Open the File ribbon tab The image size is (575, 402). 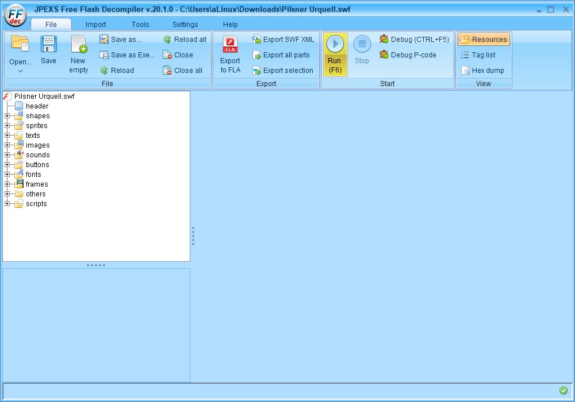pos(51,25)
